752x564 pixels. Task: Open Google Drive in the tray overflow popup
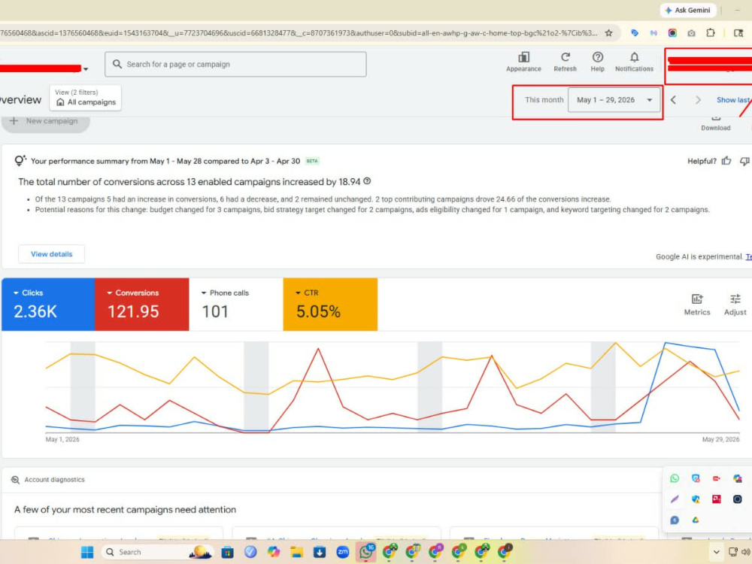[x=696, y=520]
